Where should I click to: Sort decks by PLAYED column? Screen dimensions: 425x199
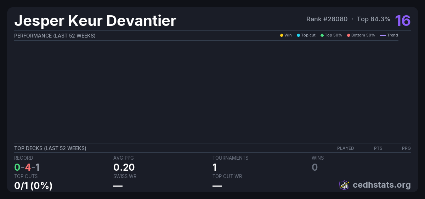(345, 148)
